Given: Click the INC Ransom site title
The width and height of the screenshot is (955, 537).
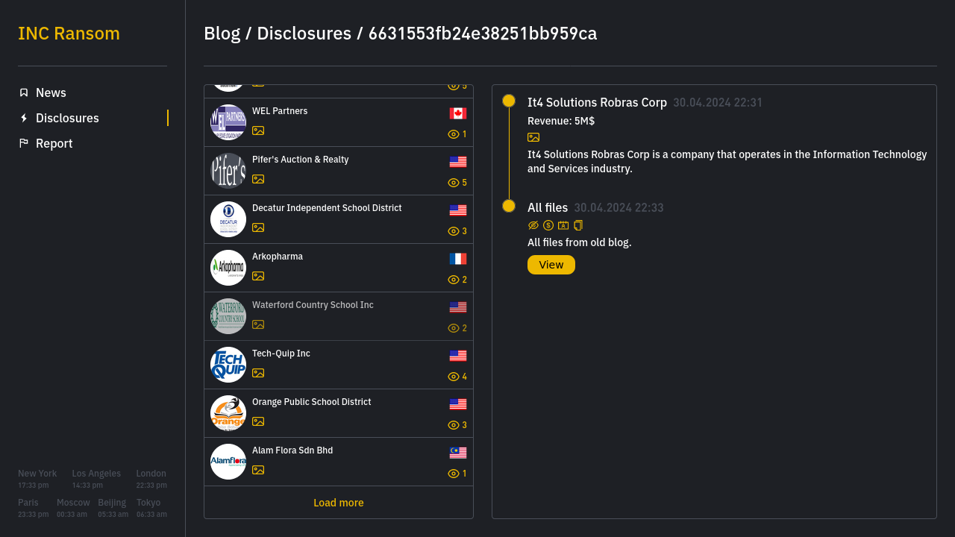Looking at the screenshot, I should click(69, 34).
